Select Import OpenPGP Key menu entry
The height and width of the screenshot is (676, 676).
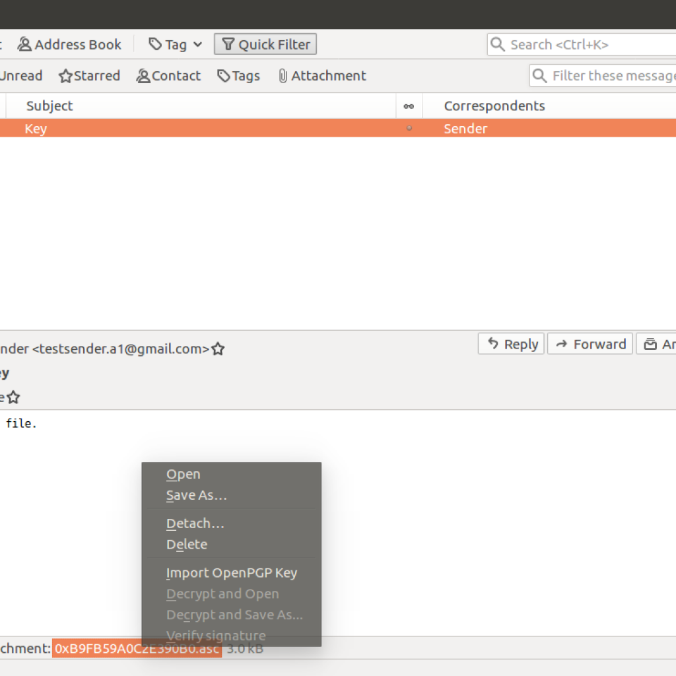tap(231, 573)
